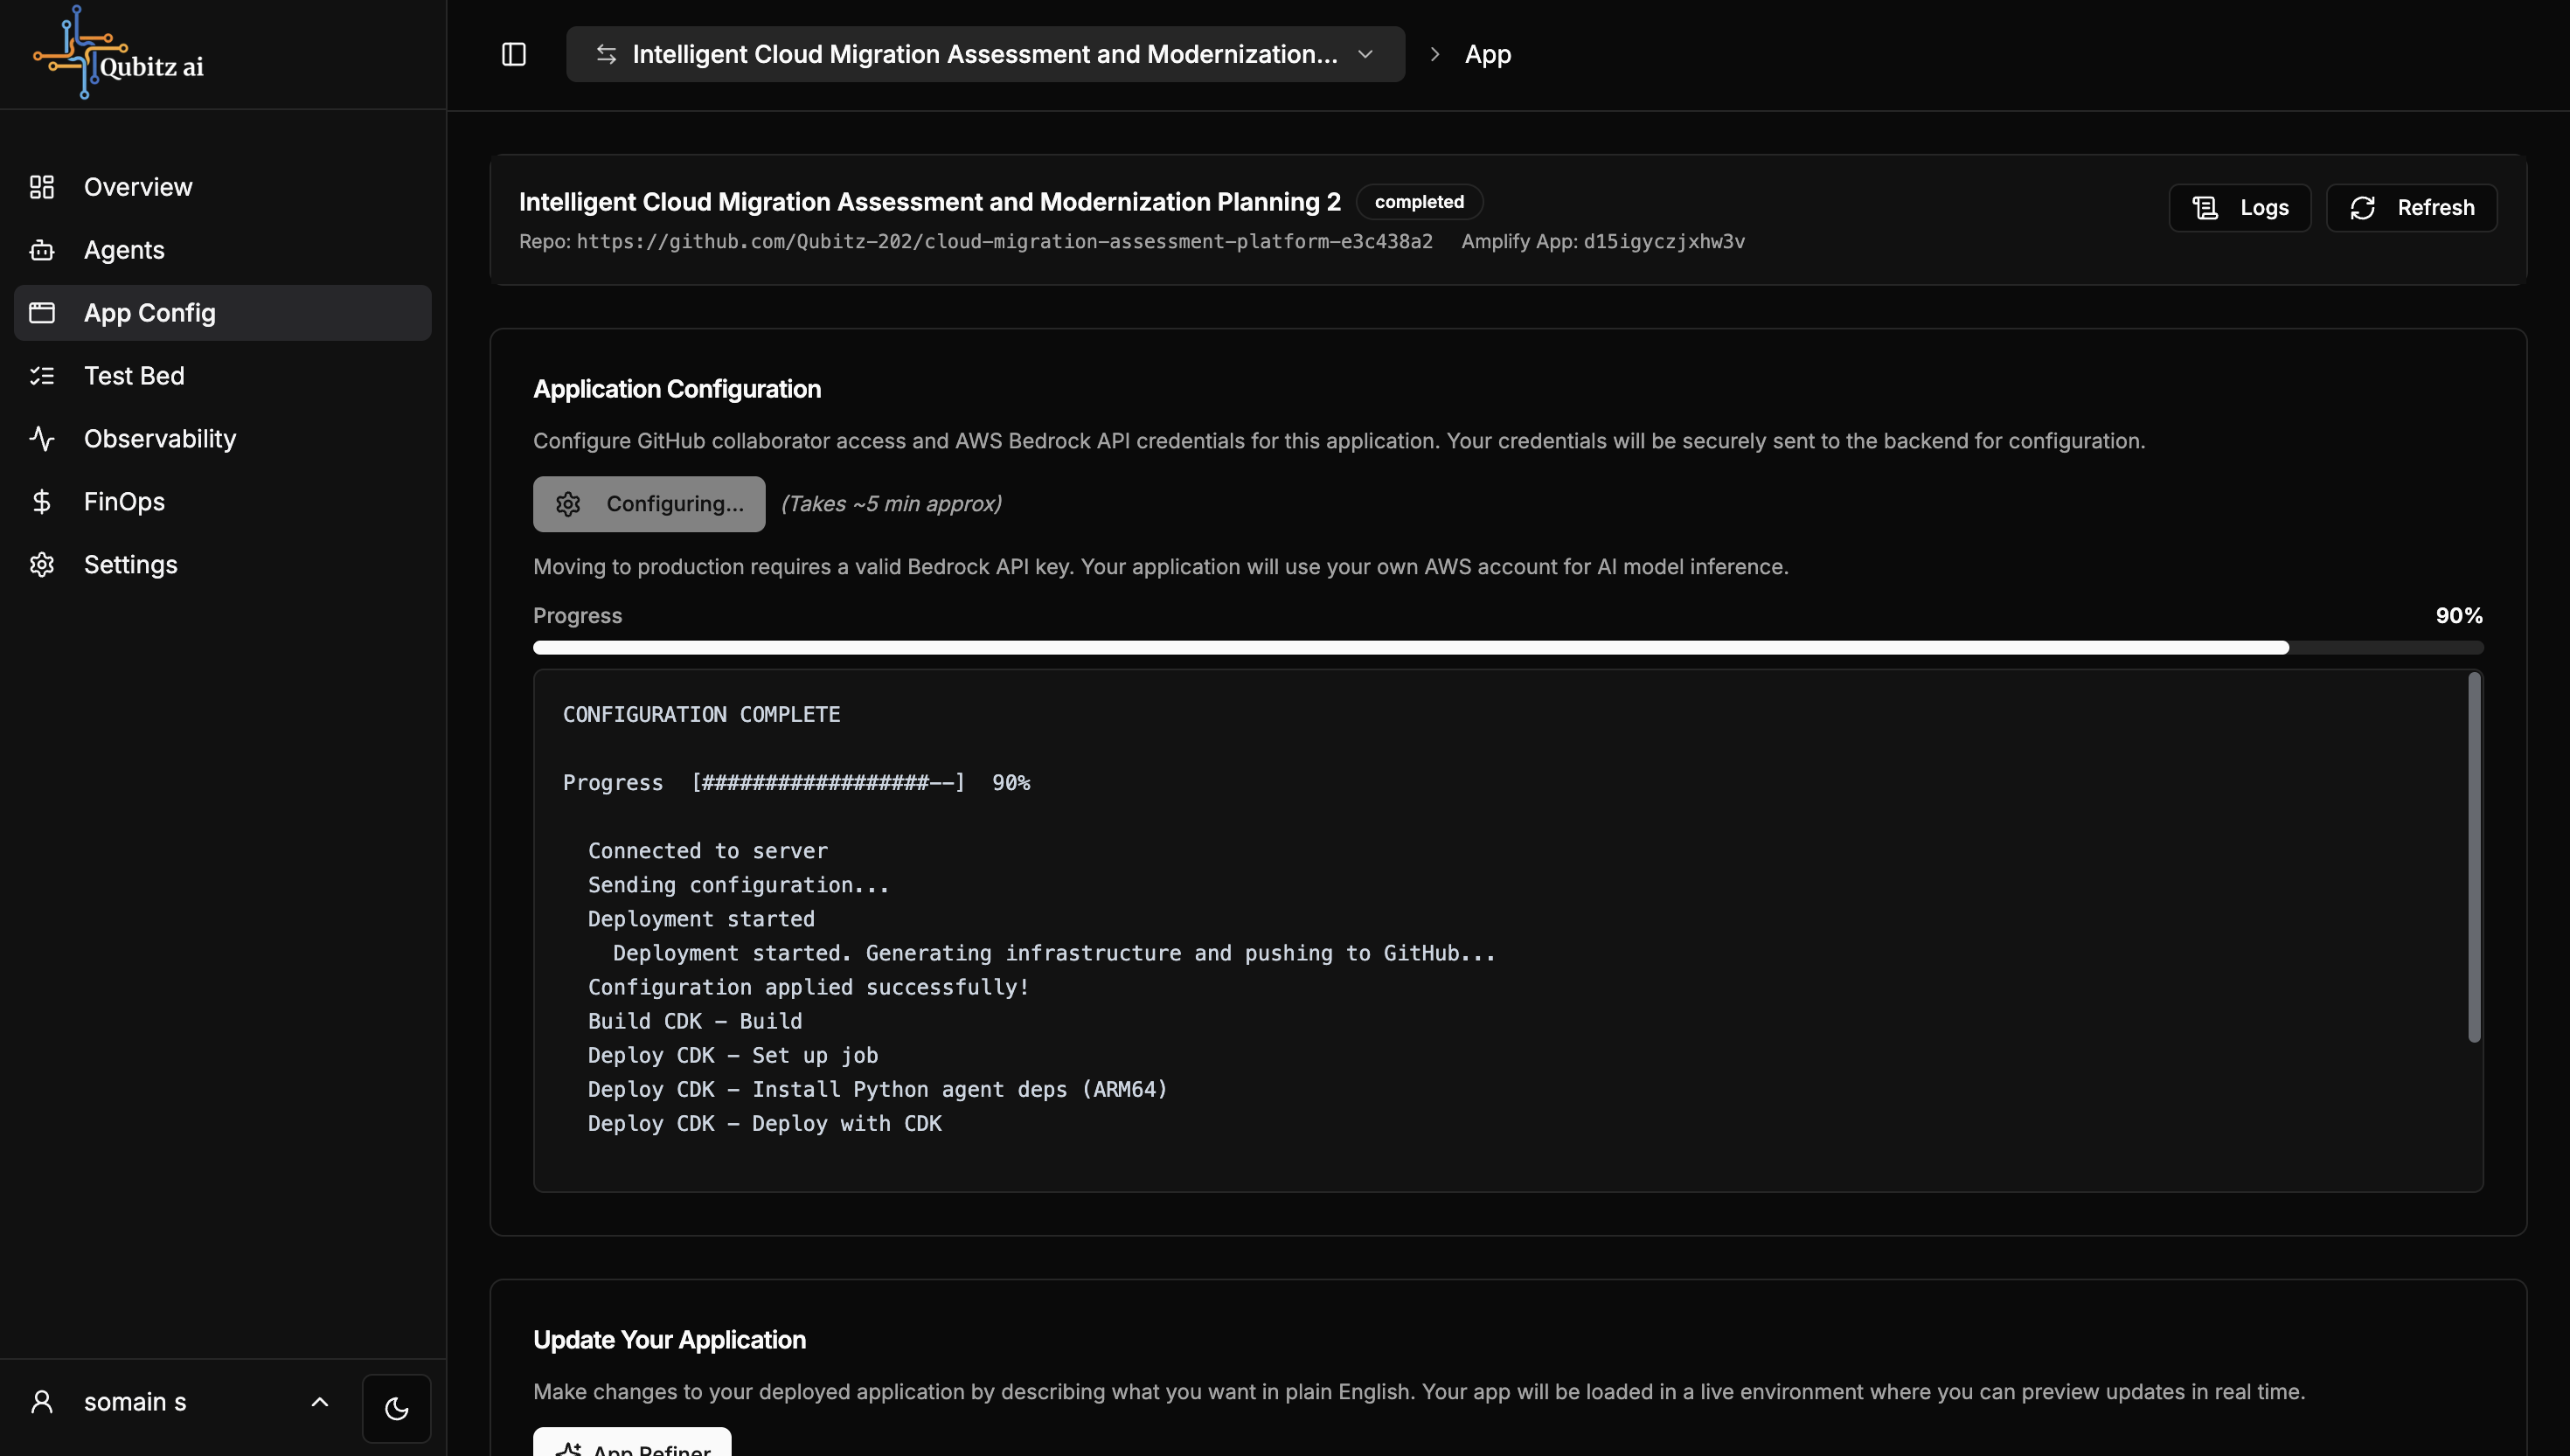Click the Observability activity pulse icon

[x=42, y=438]
